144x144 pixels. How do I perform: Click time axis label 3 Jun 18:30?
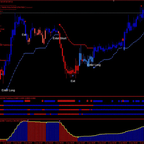[28, 143]
